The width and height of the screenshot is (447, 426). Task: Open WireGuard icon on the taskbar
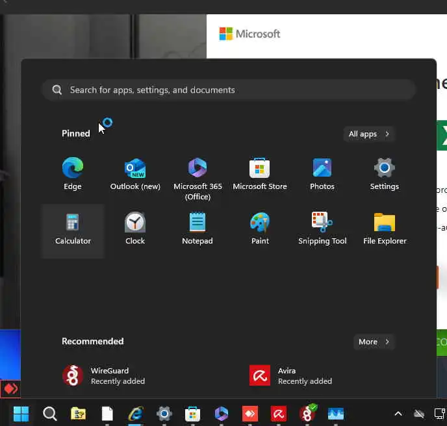[307, 414]
